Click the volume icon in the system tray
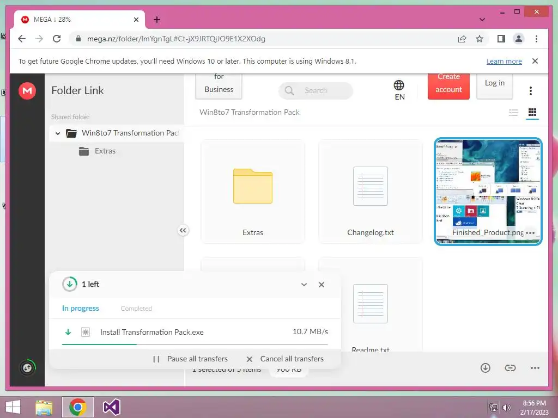 (x=506, y=408)
